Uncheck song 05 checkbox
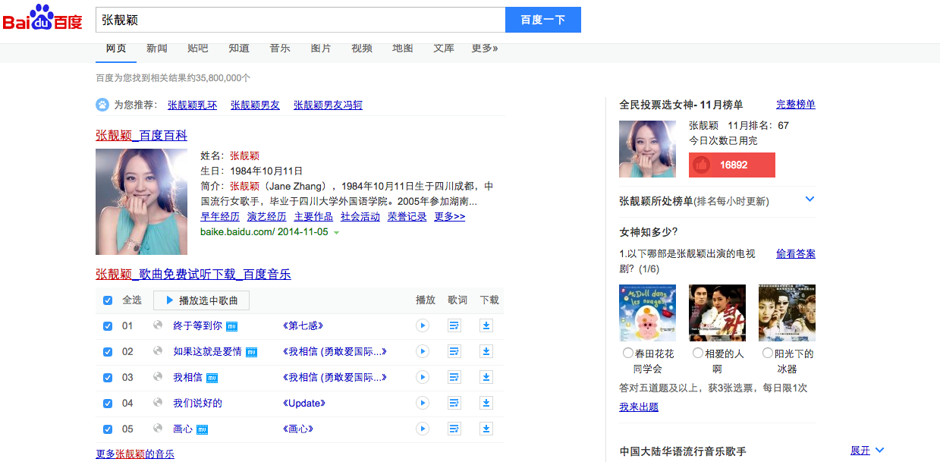This screenshot has width=940, height=462. pyautogui.click(x=108, y=429)
